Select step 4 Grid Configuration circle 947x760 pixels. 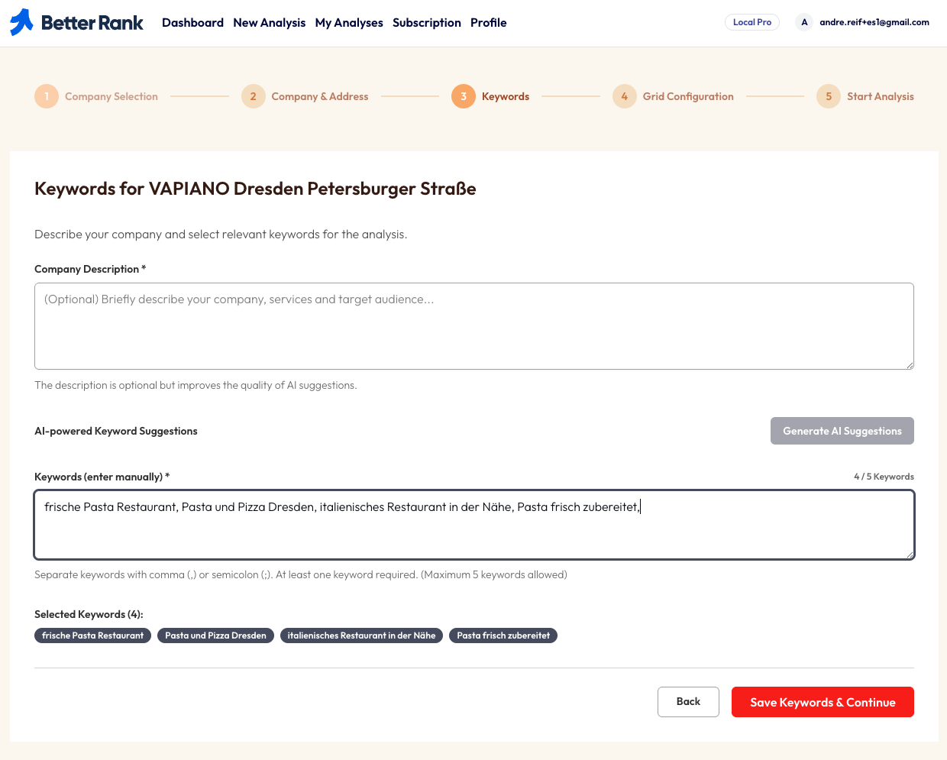click(x=624, y=96)
